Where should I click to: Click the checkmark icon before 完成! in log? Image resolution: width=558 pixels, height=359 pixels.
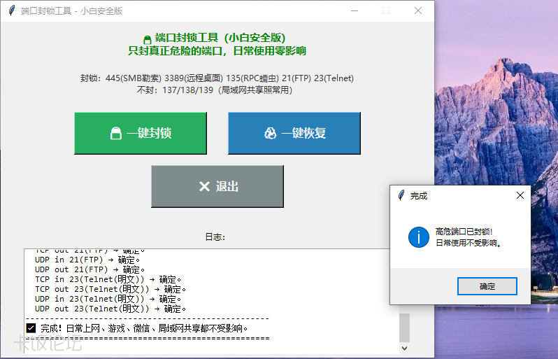(31, 328)
